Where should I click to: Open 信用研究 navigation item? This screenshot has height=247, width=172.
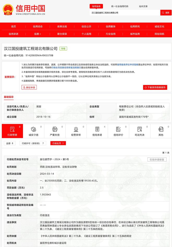135,26
